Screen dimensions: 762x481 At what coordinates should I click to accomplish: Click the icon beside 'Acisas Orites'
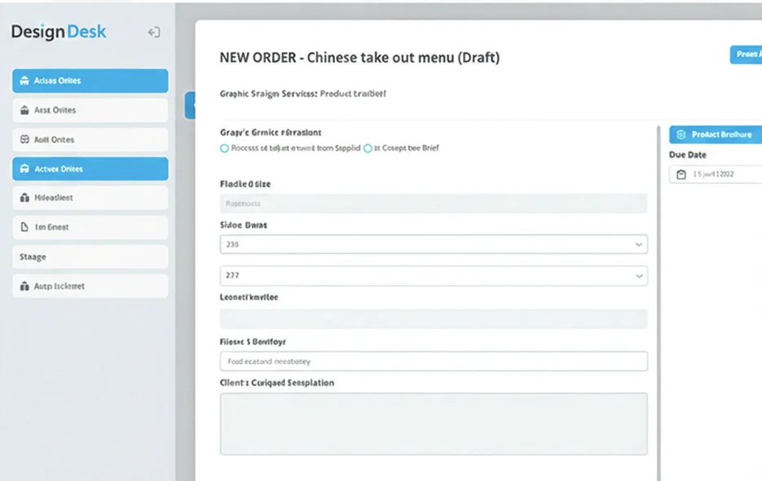24,81
